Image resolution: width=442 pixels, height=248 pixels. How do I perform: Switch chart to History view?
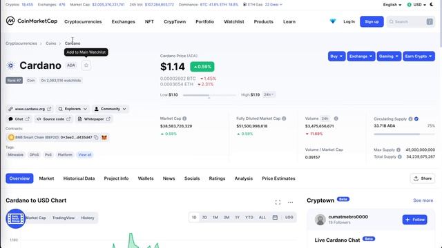coord(88,218)
